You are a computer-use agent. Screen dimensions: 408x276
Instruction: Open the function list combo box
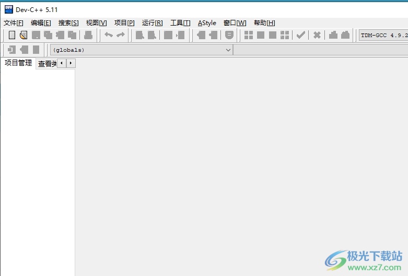pos(321,50)
